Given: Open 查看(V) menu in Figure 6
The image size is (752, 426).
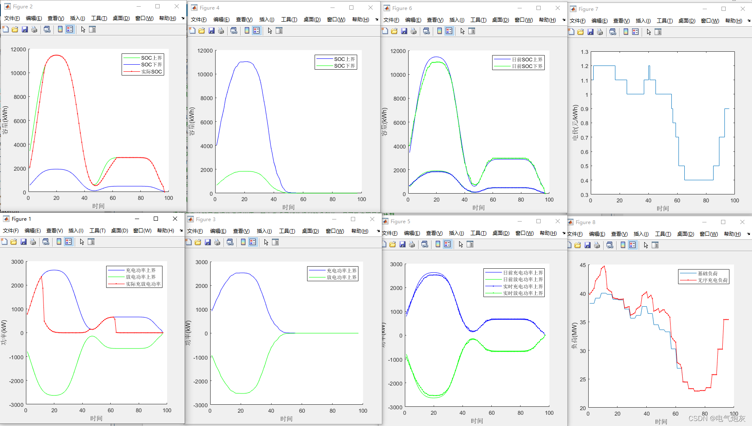Looking at the screenshot, I should coord(435,20).
